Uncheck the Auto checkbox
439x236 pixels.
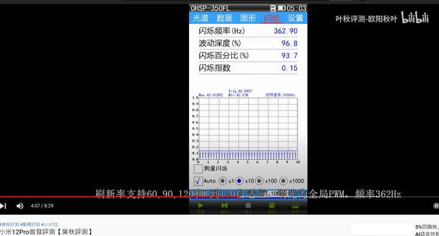coord(198,181)
